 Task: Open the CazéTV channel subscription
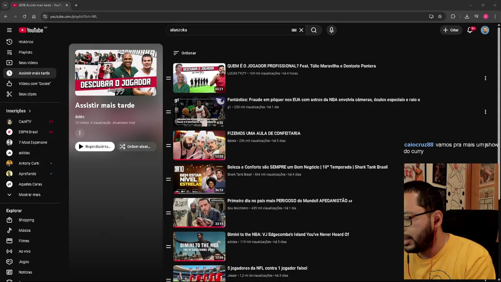tap(30, 121)
